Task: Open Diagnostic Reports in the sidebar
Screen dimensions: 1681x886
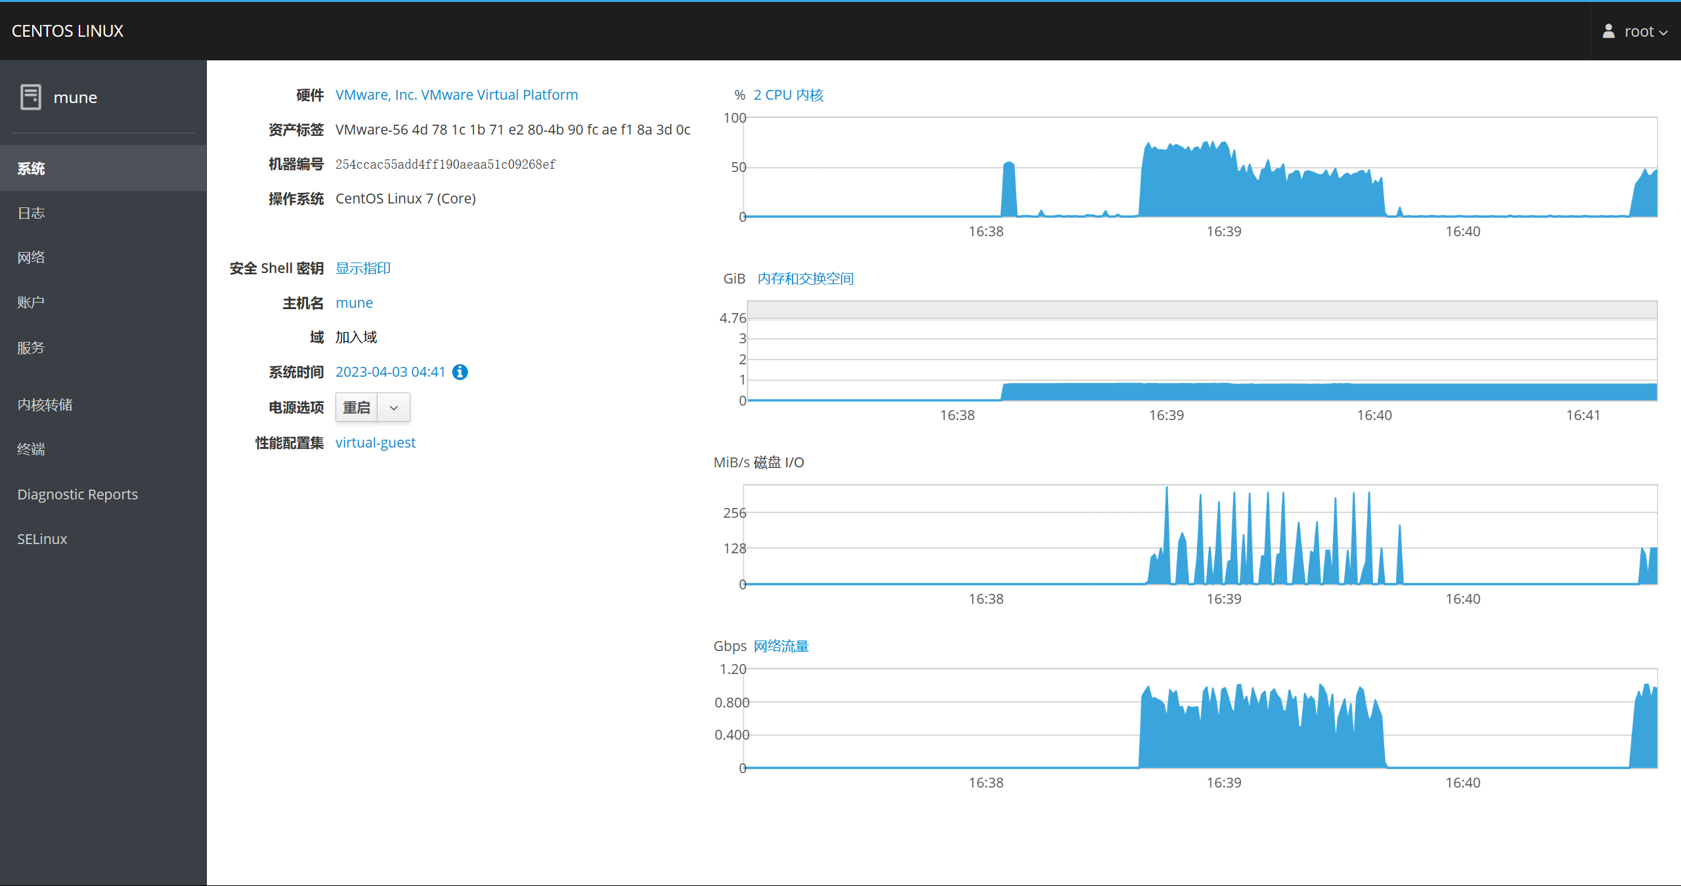Action: (x=103, y=494)
